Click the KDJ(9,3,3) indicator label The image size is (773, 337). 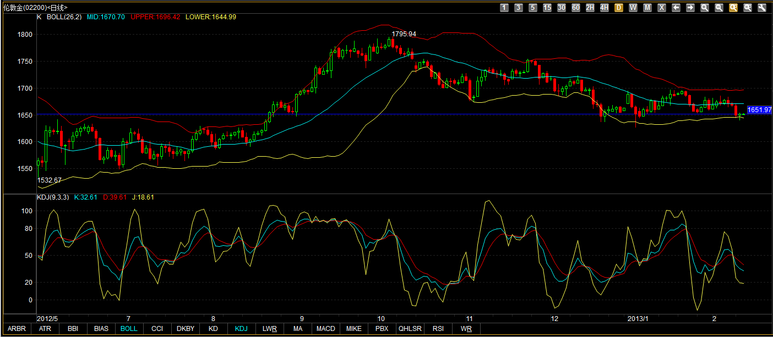point(53,197)
